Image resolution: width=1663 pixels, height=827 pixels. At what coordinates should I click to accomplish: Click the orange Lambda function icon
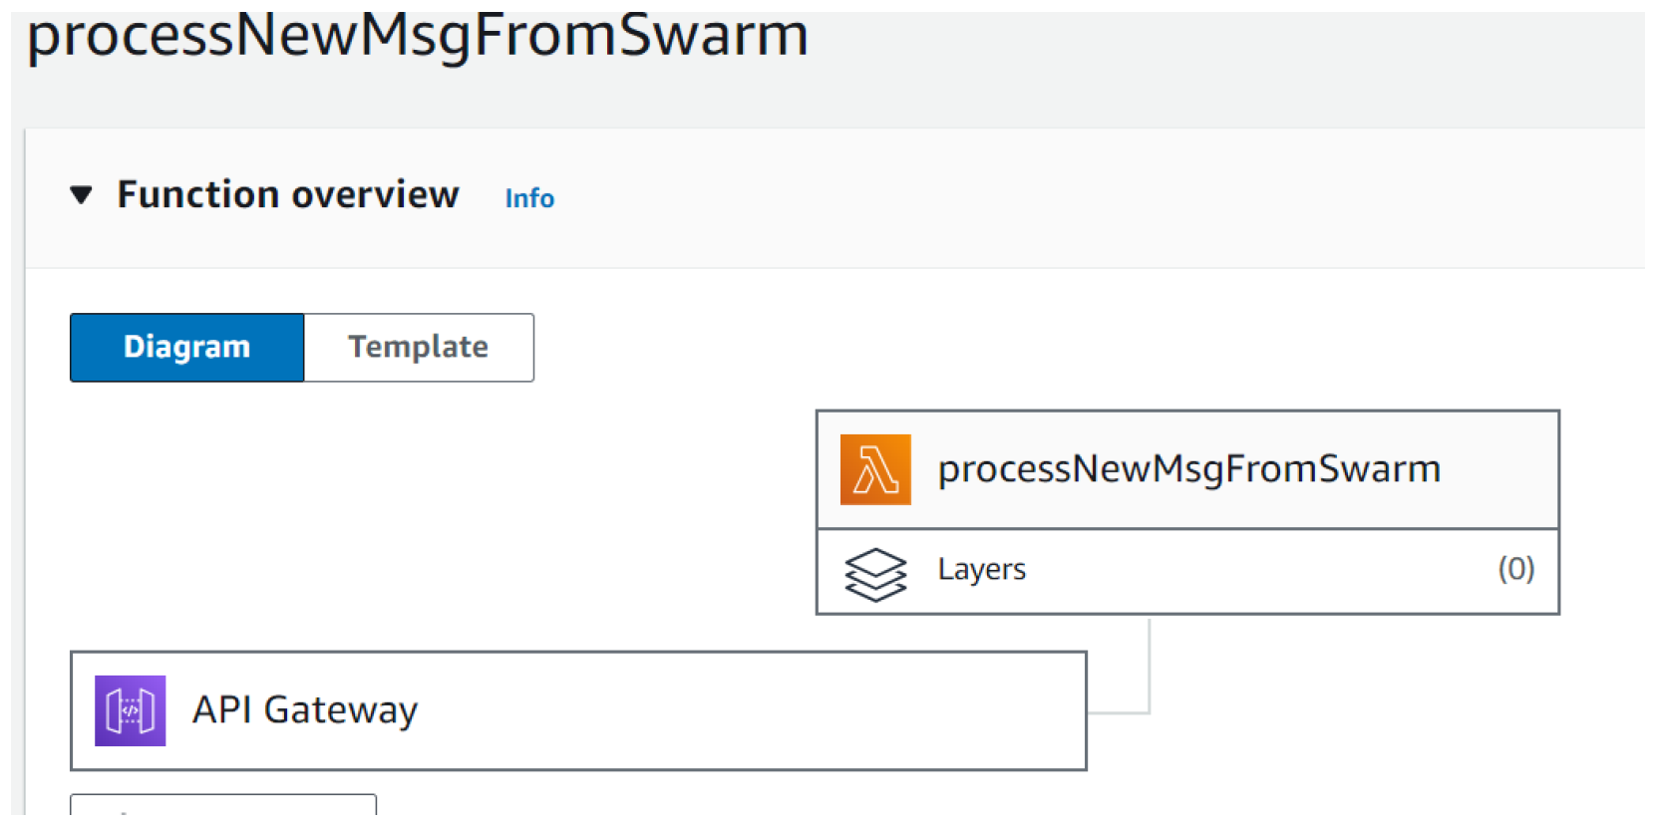(x=874, y=469)
